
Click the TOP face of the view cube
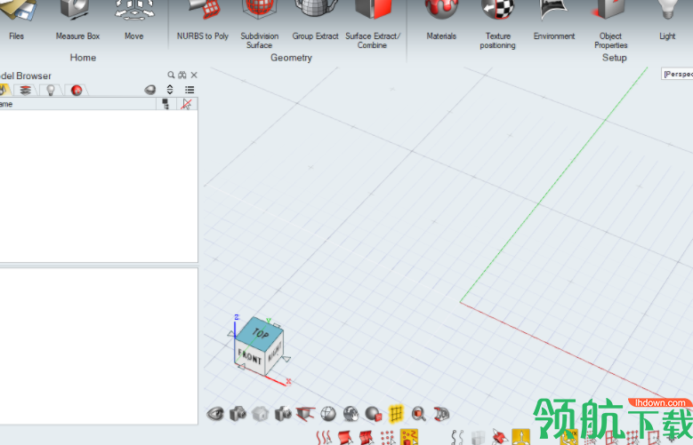click(x=260, y=334)
